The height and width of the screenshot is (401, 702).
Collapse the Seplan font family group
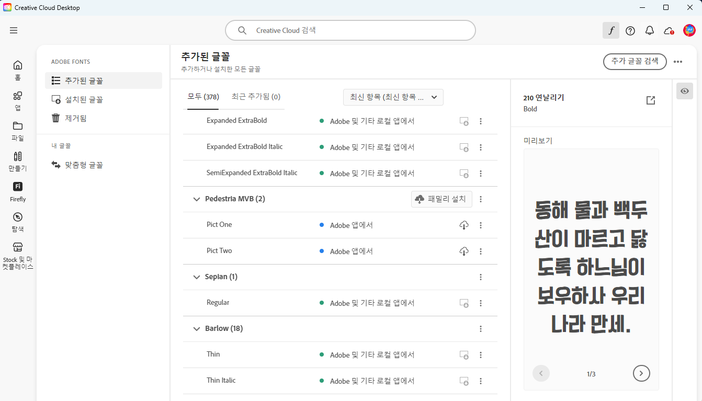[x=196, y=277]
